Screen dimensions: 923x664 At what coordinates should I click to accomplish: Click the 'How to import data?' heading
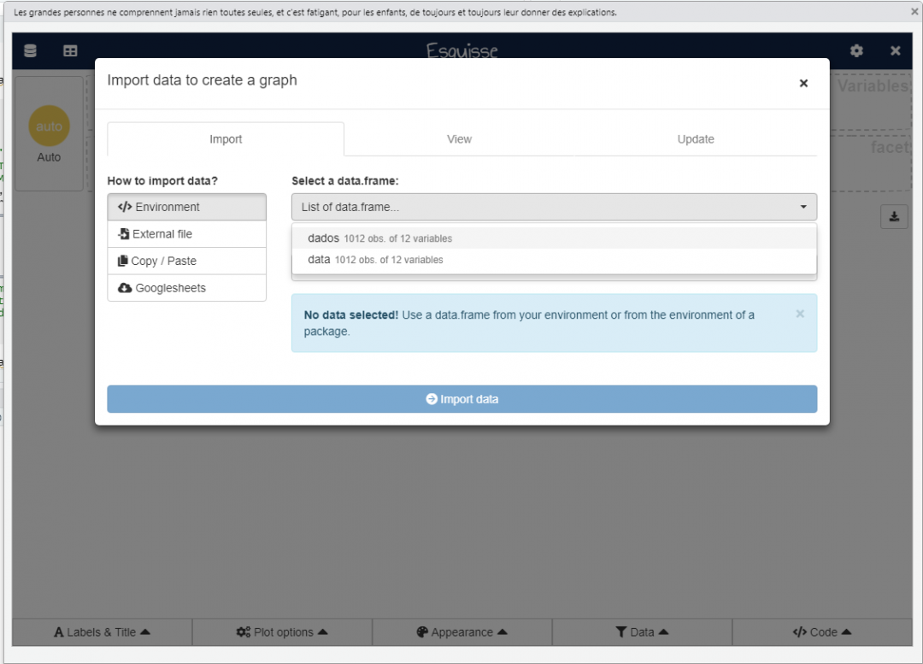click(x=162, y=180)
